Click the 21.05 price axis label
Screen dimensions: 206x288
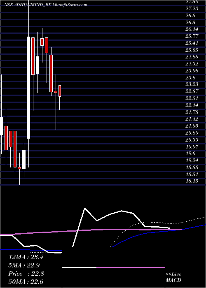tap(192, 126)
